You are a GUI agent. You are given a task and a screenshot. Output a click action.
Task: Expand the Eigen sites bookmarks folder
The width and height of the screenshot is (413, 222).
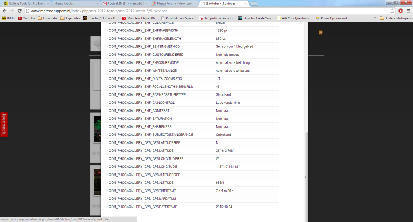tap(73, 18)
